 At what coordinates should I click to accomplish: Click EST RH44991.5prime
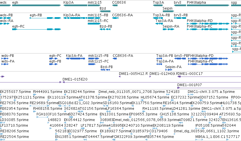click(x=48, y=92)
